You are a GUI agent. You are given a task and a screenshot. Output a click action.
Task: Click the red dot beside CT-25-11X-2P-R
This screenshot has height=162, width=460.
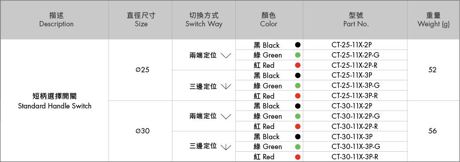coord(298,65)
